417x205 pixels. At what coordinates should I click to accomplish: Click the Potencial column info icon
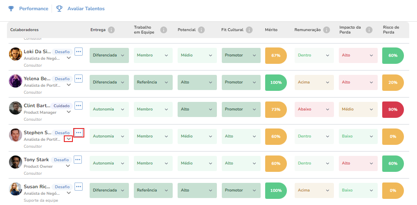tap(201, 30)
